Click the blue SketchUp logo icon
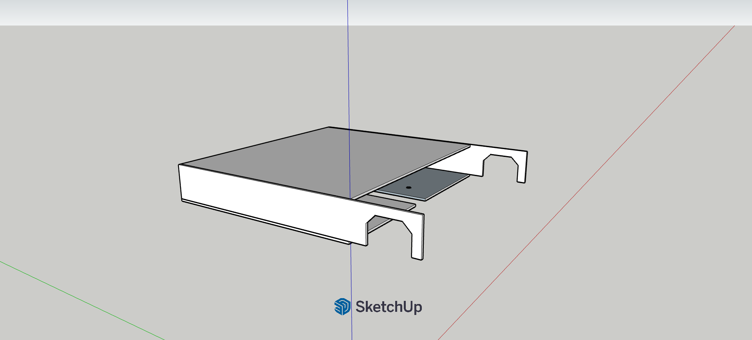This screenshot has width=752, height=340. pyautogui.click(x=342, y=307)
